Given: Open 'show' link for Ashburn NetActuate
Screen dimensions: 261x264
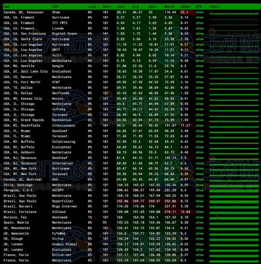Looking at the screenshot, I should coord(200,153).
